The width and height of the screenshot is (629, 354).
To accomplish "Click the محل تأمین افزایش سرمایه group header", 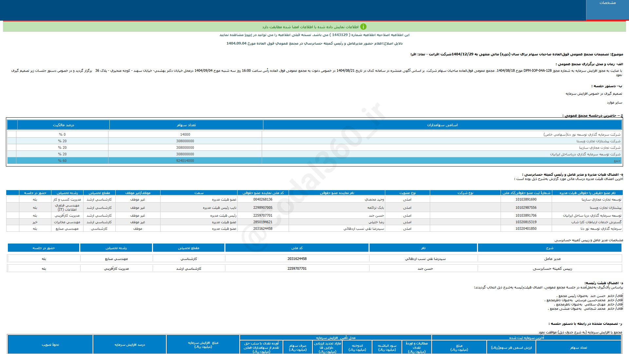I will [x=335, y=338].
